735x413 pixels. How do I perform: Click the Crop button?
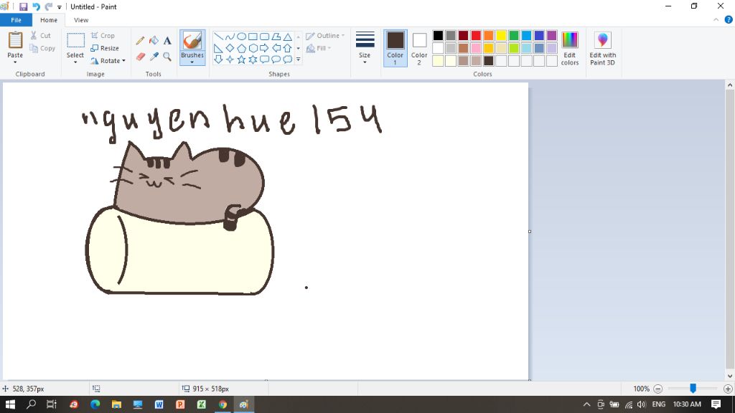(103, 36)
